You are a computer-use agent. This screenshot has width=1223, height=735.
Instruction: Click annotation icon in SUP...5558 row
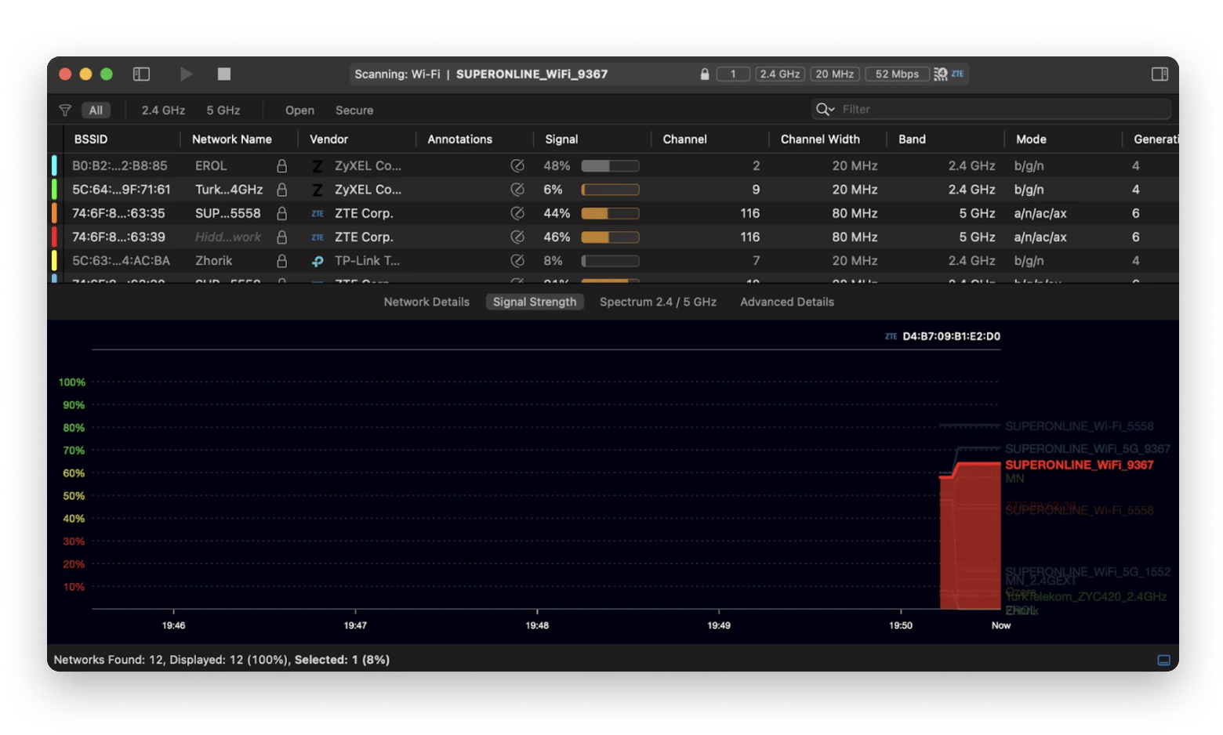pyautogui.click(x=517, y=213)
